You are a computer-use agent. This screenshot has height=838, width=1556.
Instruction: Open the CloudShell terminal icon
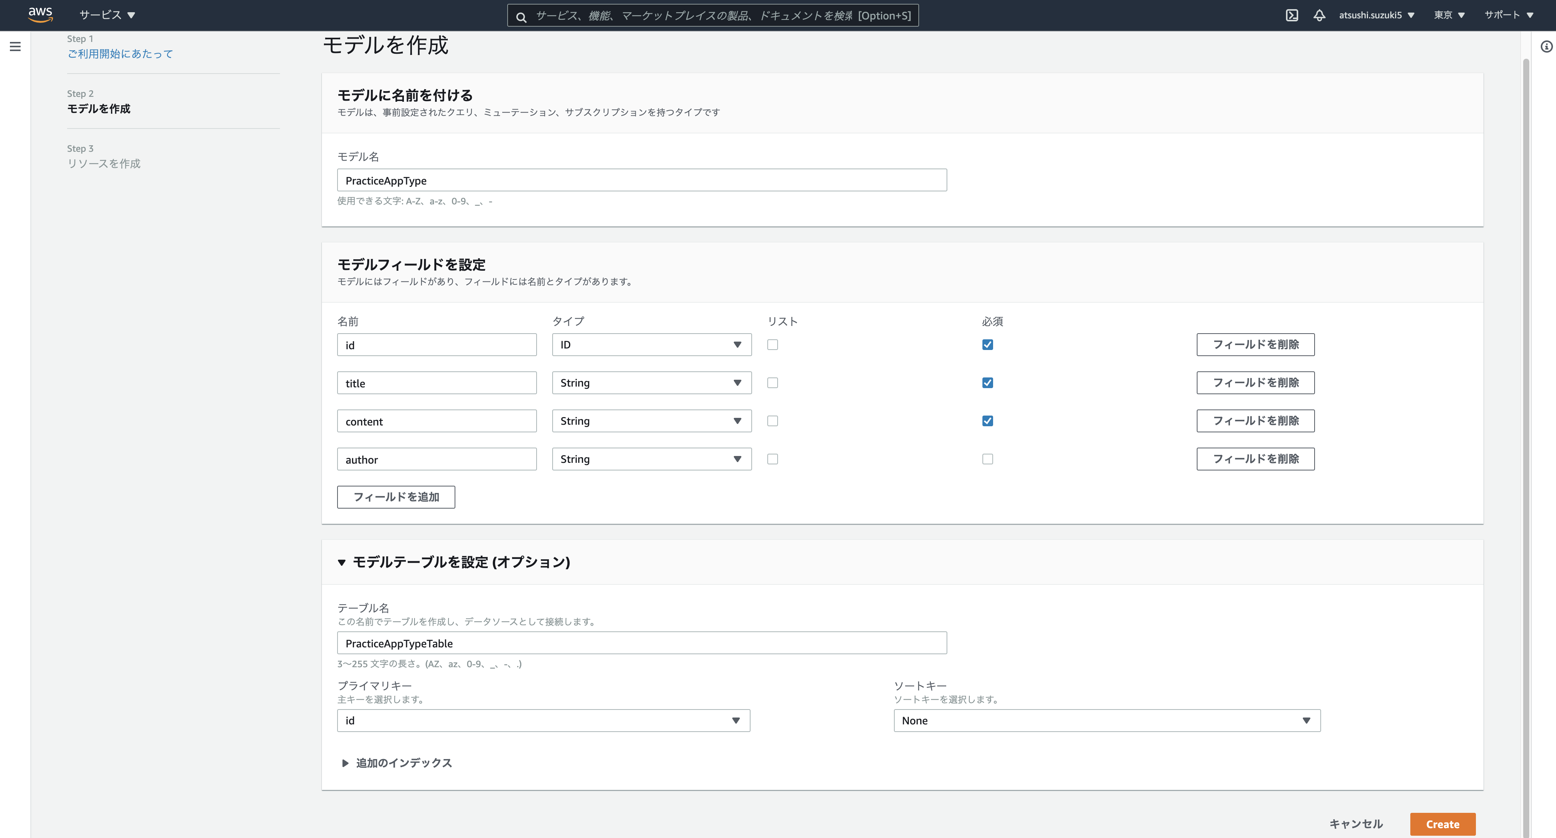(x=1291, y=15)
